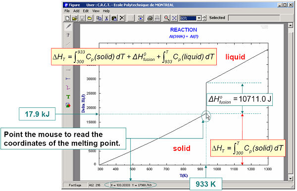Viewport: 297px width, 191px height.
Task: Open the File menu
Action: pos(67,11)
